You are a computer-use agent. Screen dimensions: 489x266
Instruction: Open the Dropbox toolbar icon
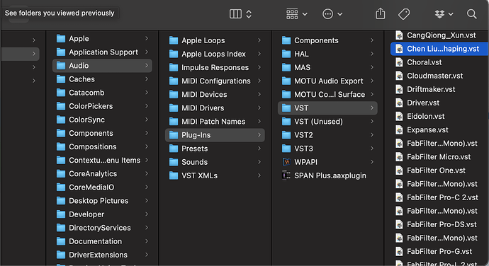point(439,14)
